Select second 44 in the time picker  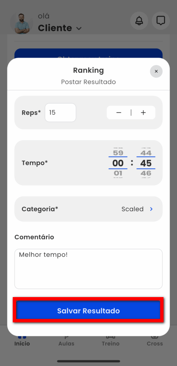click(146, 153)
